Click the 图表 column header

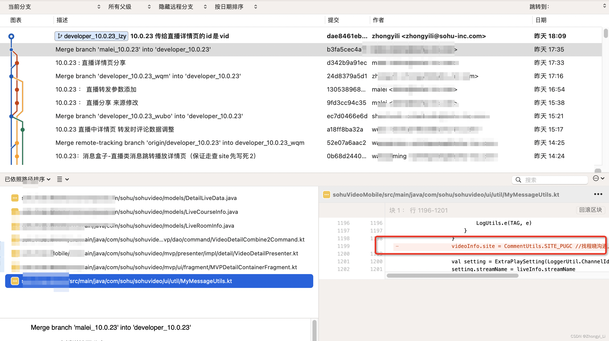(x=16, y=20)
